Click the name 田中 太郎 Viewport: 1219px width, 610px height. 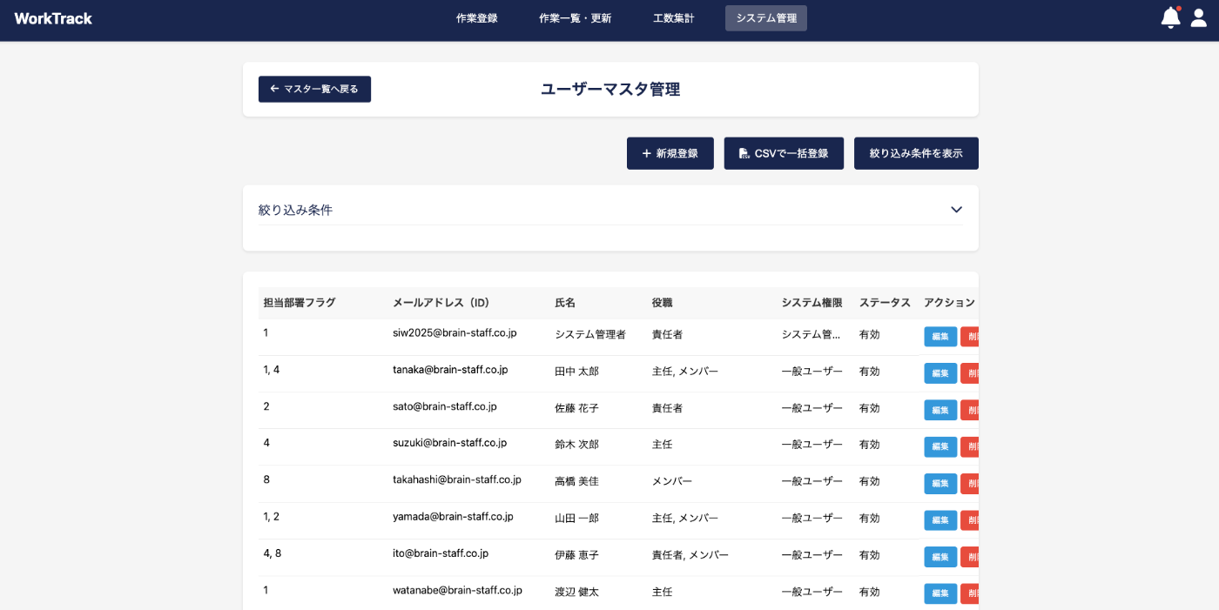576,372
